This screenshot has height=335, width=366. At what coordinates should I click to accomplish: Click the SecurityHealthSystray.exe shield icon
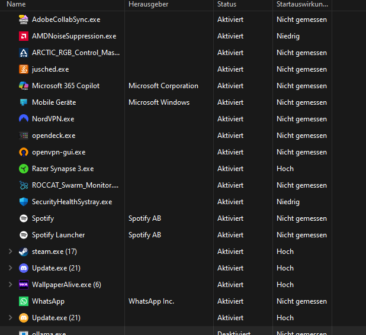(24, 202)
